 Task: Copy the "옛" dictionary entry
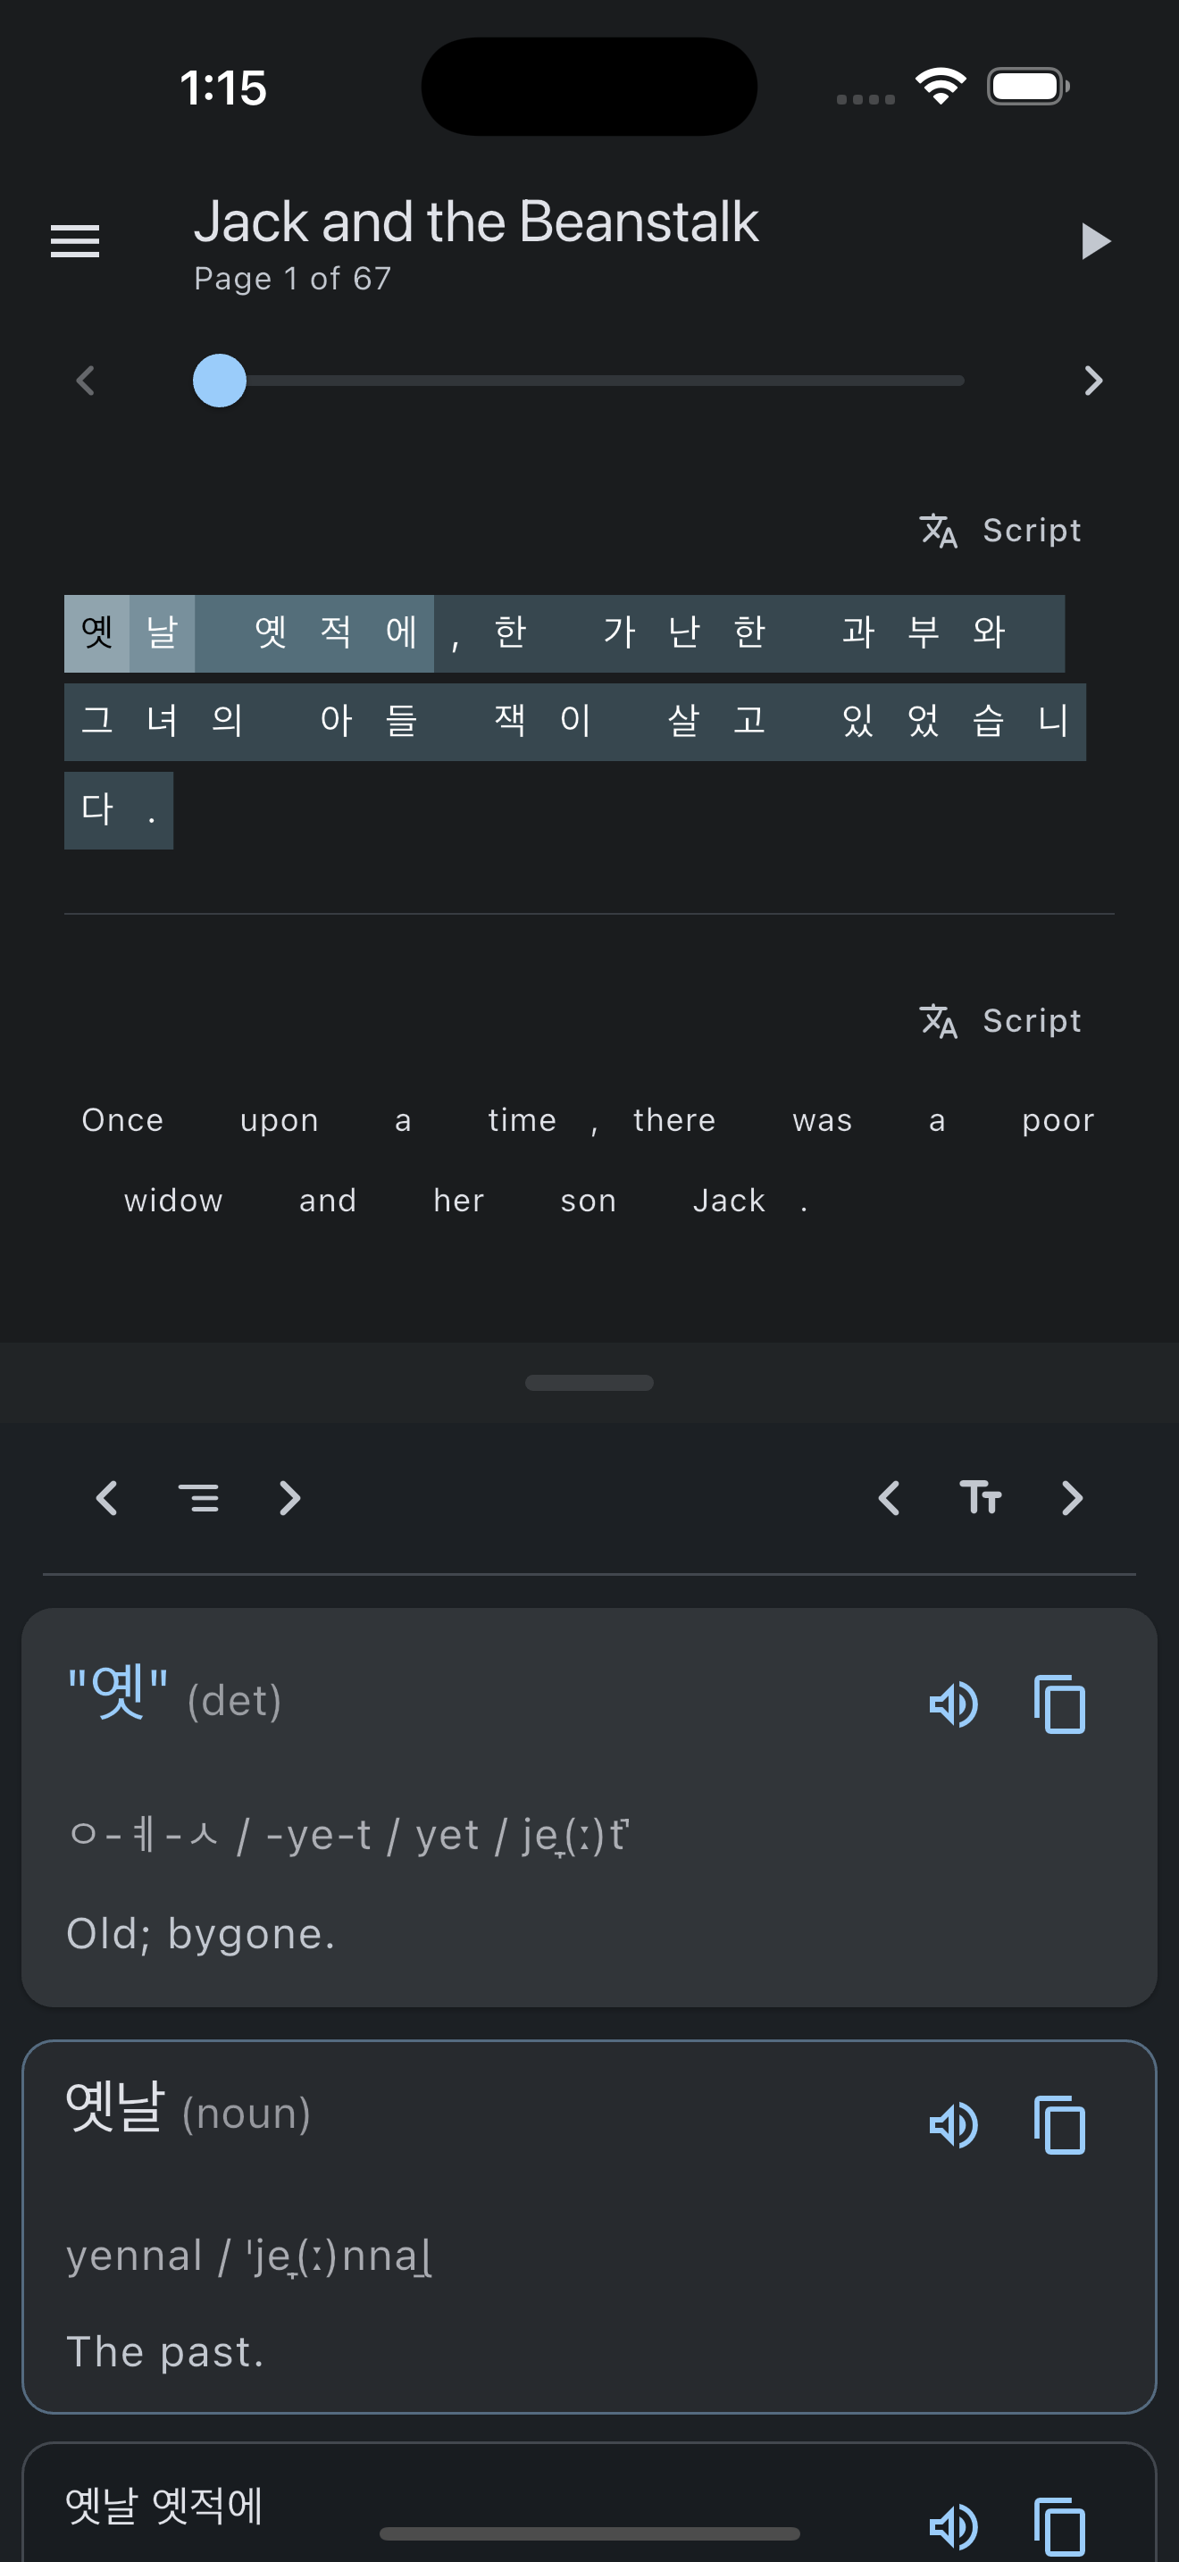point(1059,1704)
